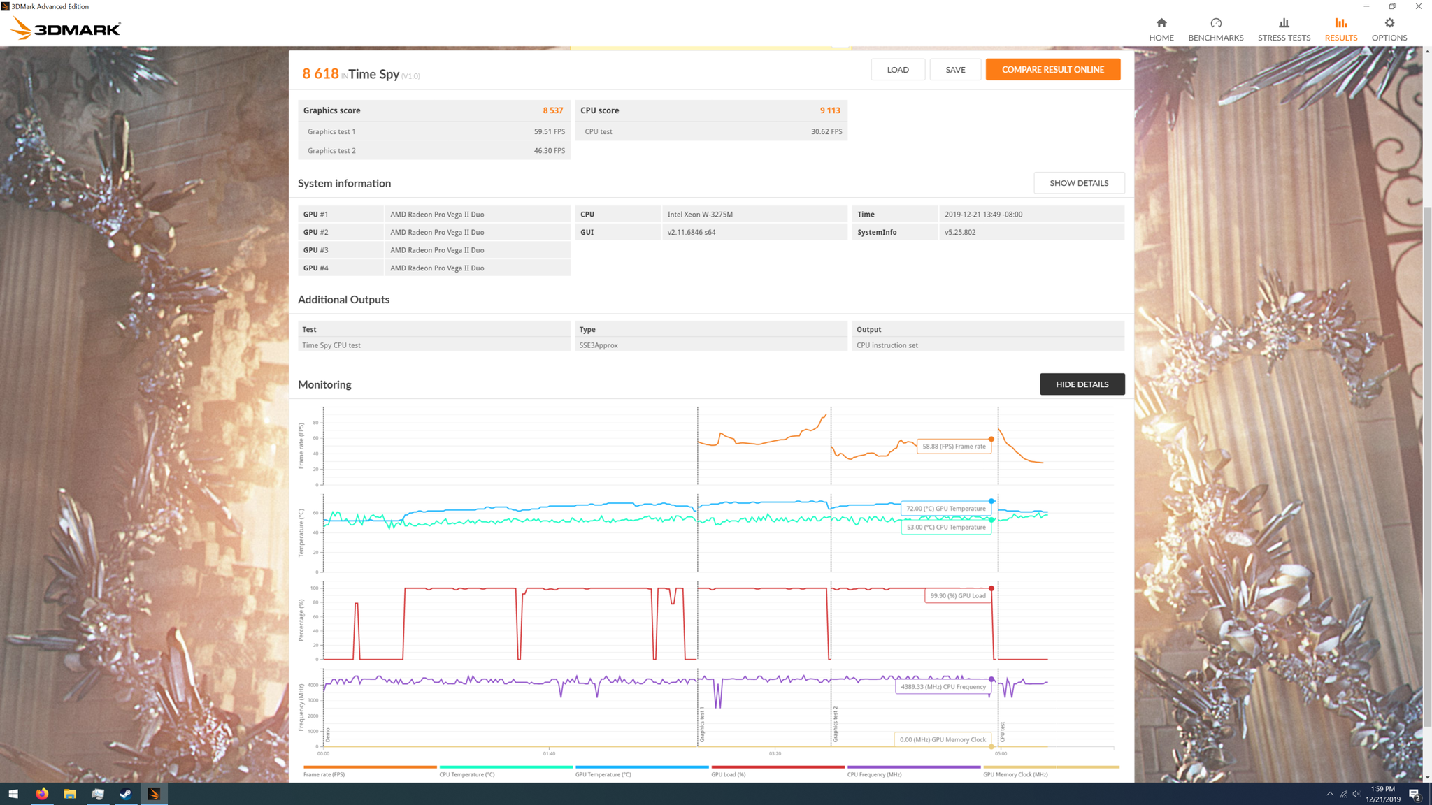
Task: Open the Stress Tests tab
Action: click(x=1284, y=29)
